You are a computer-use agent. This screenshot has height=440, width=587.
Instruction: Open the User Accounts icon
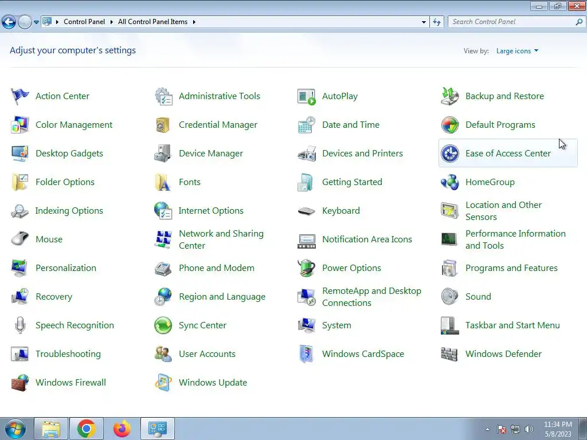[163, 354]
